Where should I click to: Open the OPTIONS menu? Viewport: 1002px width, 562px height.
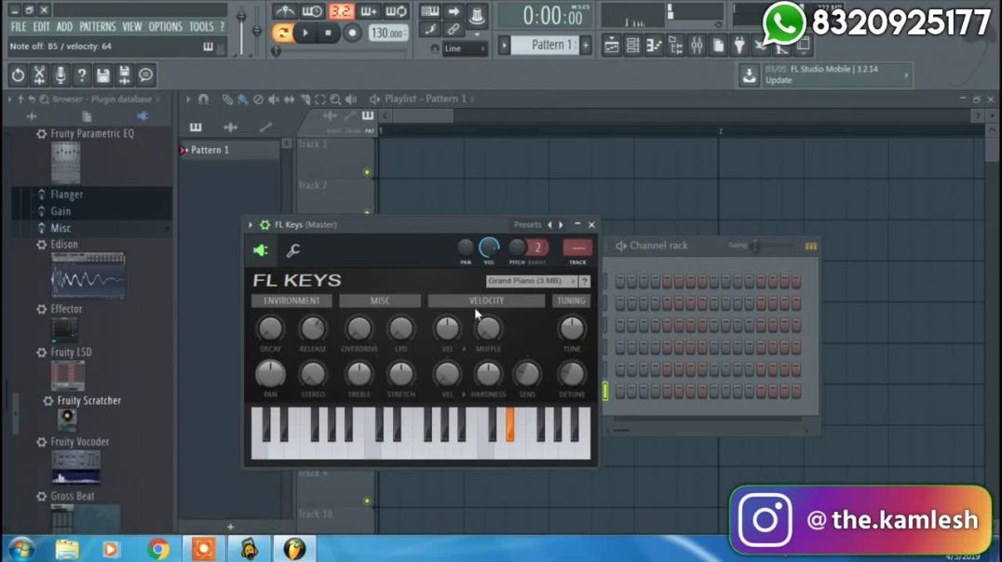[165, 27]
